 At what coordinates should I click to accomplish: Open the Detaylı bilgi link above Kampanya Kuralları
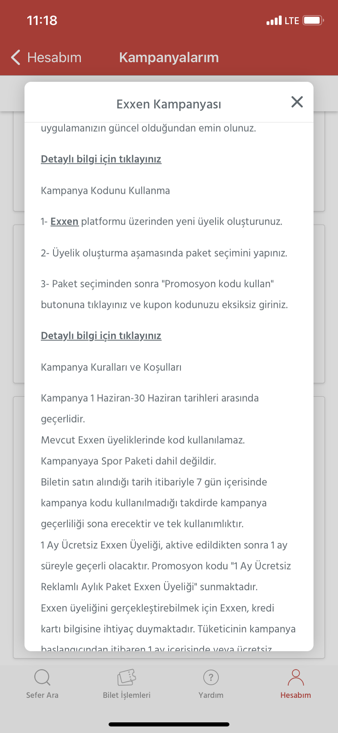(x=101, y=336)
